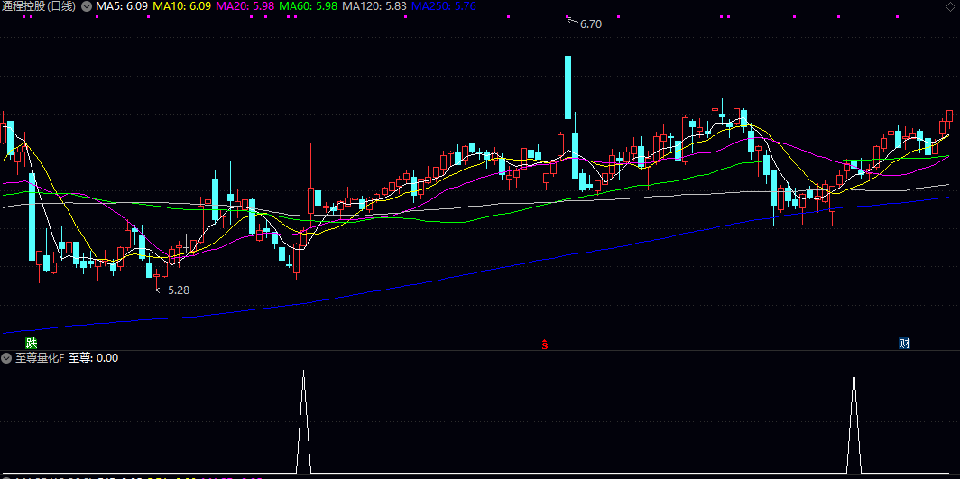Select the MA5 moving average label
The width and height of the screenshot is (960, 479).
[122, 6]
